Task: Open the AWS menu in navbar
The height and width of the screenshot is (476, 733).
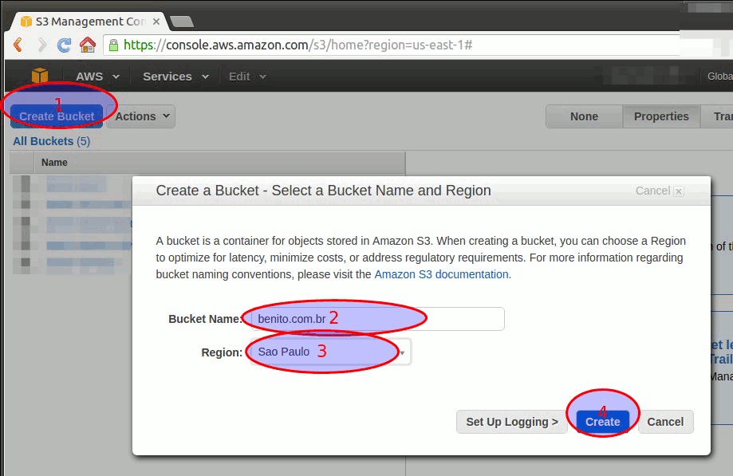Action: [97, 77]
